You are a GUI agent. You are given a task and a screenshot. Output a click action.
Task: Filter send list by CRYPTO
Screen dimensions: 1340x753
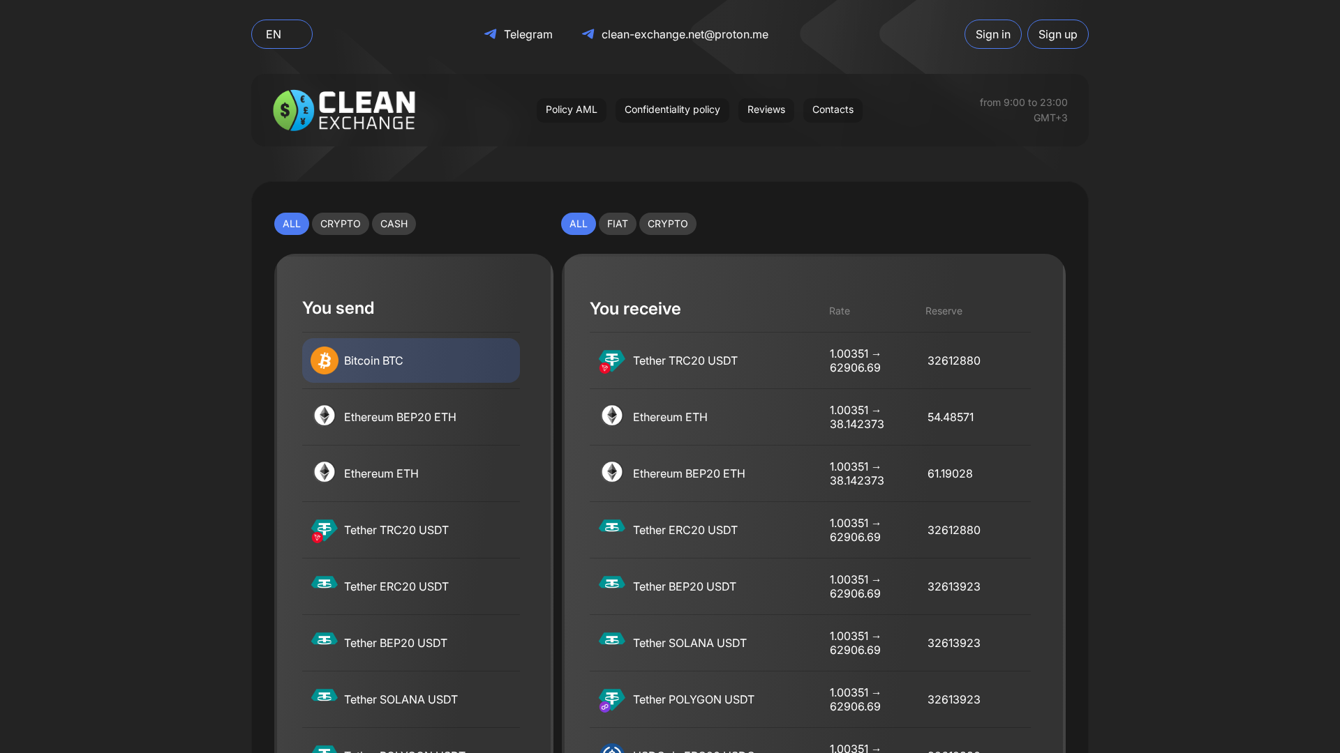pyautogui.click(x=340, y=224)
